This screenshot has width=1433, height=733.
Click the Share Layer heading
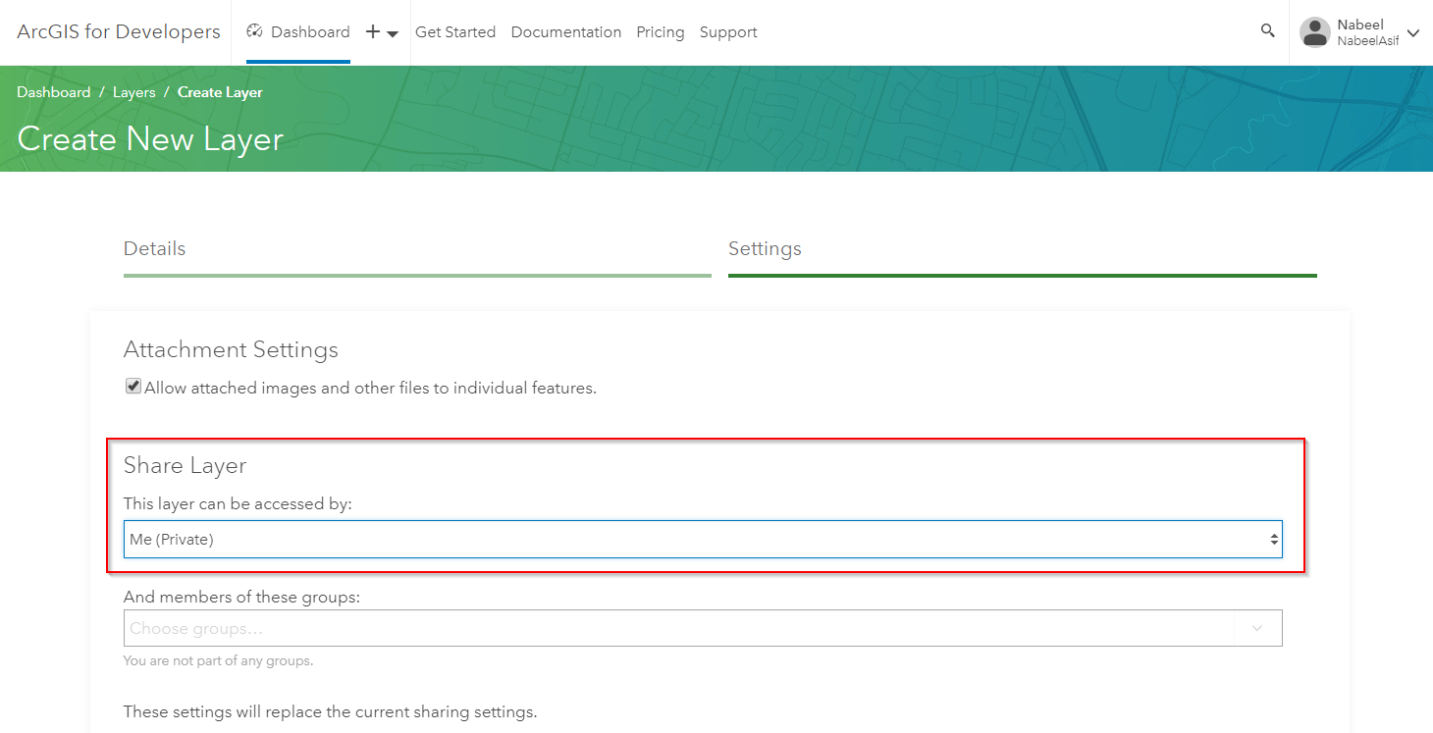pos(185,465)
